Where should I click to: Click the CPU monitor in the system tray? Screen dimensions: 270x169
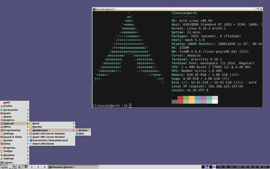203,167
